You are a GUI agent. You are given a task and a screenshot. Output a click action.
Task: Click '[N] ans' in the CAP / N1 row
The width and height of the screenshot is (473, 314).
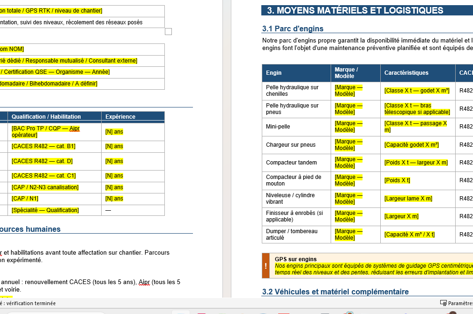tap(114, 199)
